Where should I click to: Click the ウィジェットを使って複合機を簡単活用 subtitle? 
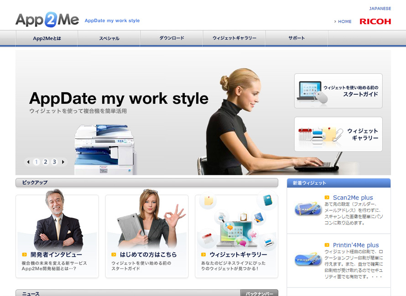coord(78,111)
